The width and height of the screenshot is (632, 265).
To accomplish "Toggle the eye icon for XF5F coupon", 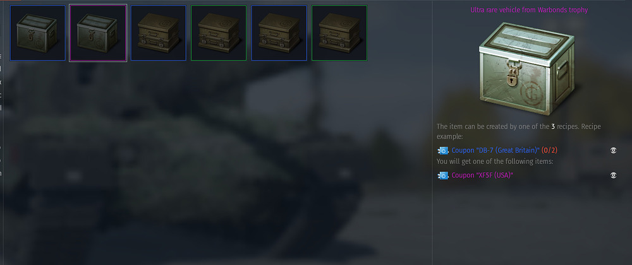I will [x=613, y=175].
